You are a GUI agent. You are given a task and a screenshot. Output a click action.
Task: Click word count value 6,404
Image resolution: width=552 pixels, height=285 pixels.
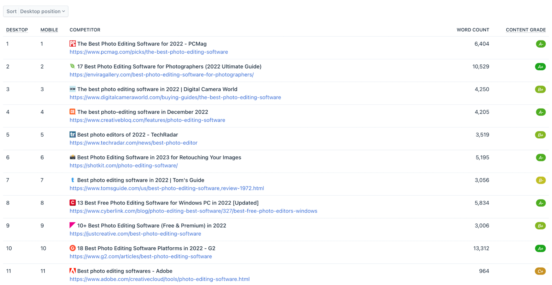pyautogui.click(x=482, y=44)
